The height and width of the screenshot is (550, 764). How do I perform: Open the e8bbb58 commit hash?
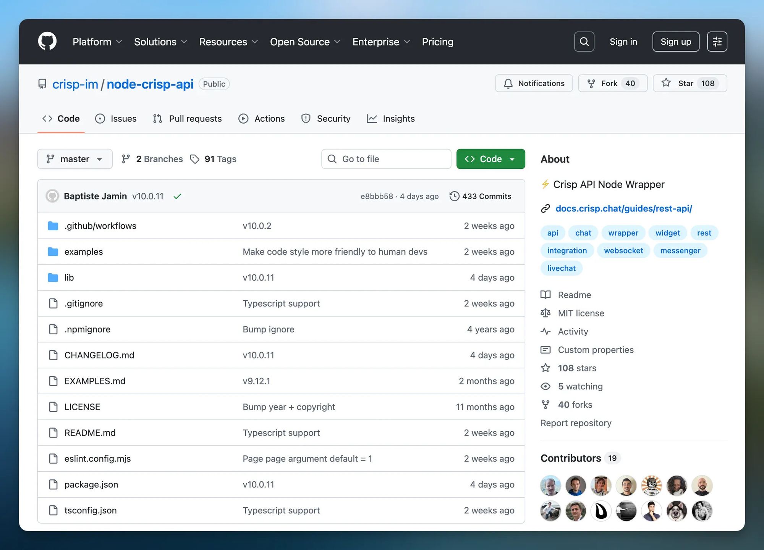coord(377,196)
